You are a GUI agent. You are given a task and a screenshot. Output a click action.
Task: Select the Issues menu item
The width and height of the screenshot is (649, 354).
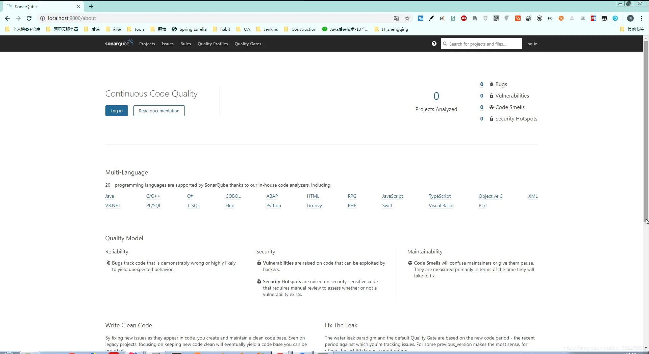tap(167, 44)
